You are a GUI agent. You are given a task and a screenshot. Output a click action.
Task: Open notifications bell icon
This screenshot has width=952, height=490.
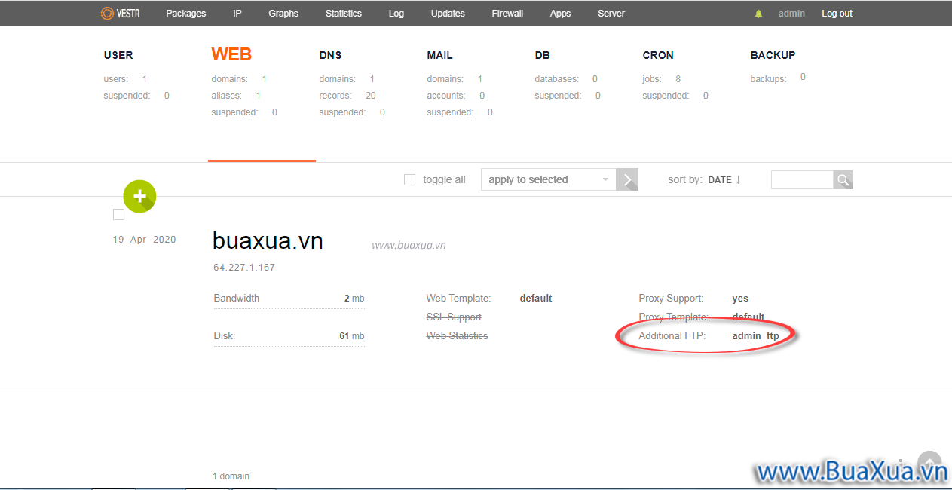[759, 14]
